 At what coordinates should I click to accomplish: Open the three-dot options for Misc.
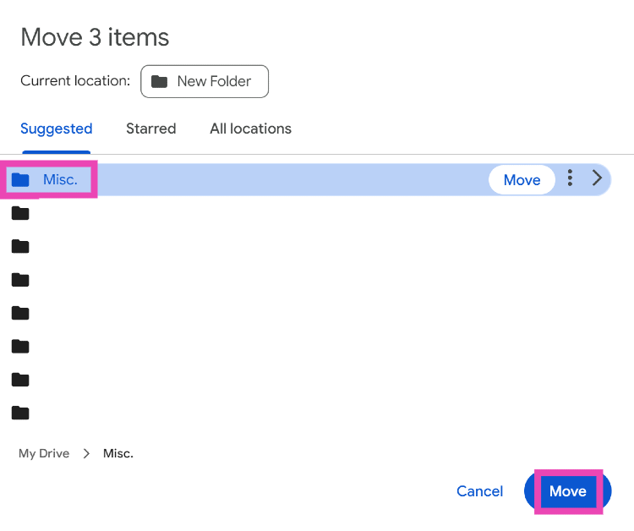tap(571, 178)
